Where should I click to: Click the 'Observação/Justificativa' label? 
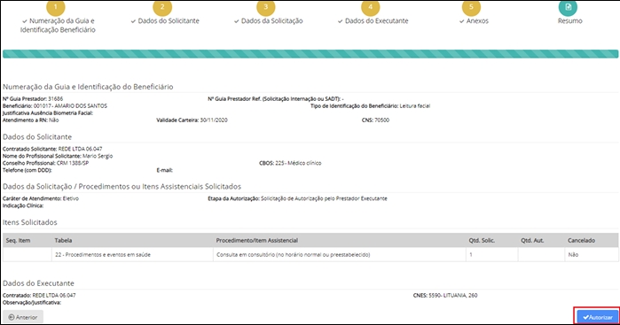pyautogui.click(x=32, y=303)
